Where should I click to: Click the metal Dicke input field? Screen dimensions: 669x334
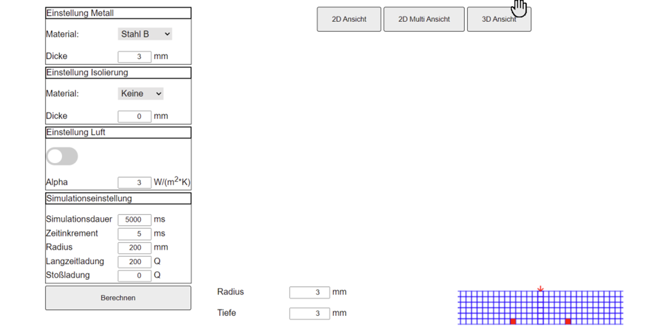(x=134, y=56)
